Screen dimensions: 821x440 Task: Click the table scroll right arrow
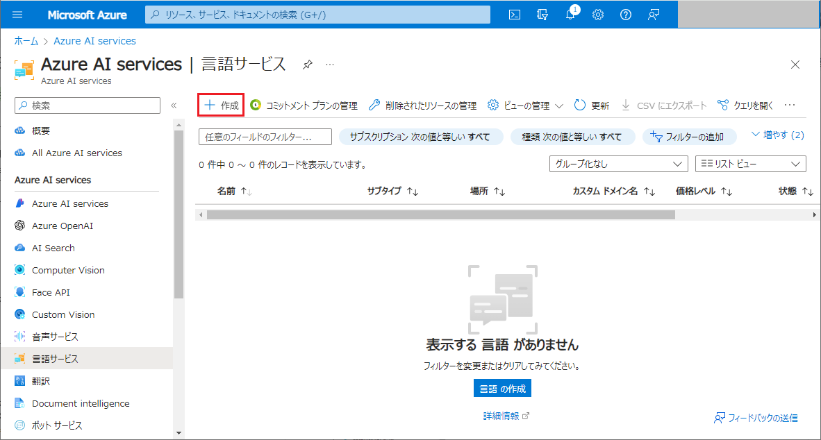pyautogui.click(x=814, y=214)
